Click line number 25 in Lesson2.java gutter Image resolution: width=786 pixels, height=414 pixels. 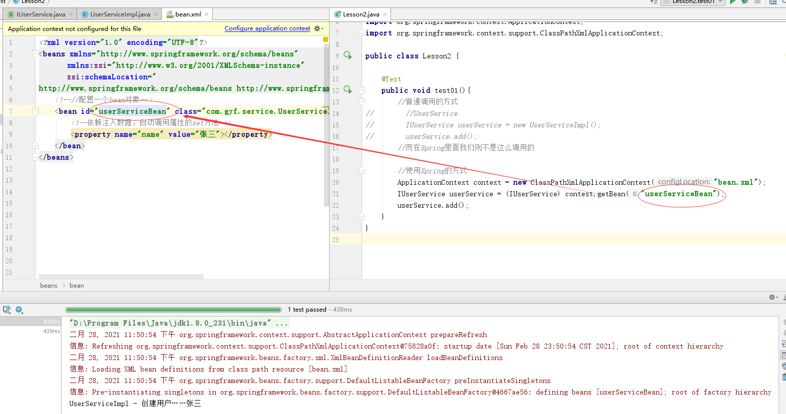coord(336,240)
